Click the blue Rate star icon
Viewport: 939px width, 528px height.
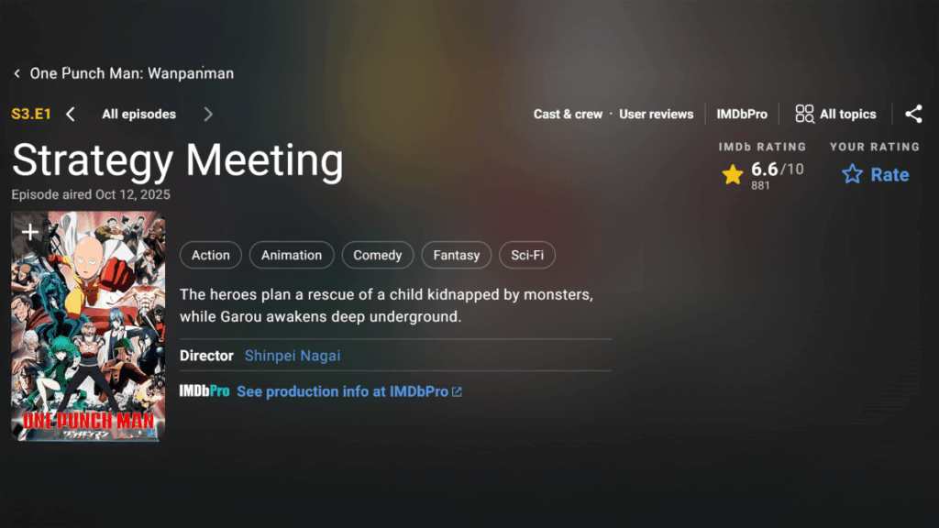852,174
